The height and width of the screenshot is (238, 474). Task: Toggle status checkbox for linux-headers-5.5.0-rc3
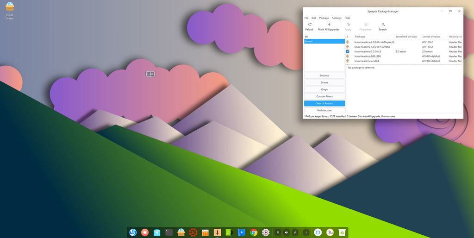pos(348,51)
